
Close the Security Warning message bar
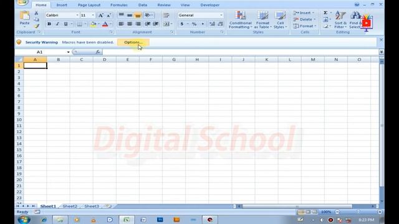(381, 40)
